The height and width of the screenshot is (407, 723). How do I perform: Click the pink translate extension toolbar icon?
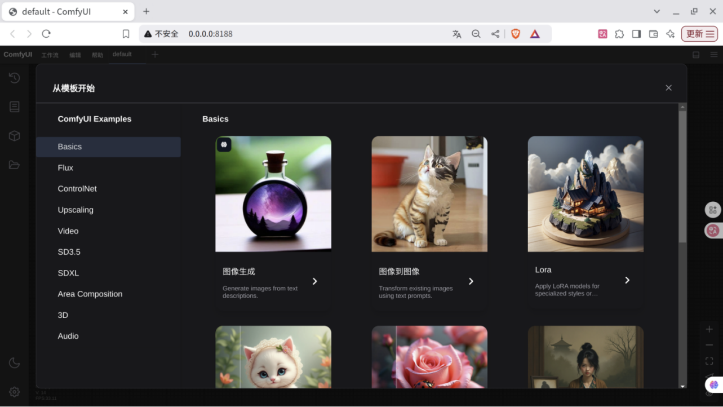pos(602,34)
